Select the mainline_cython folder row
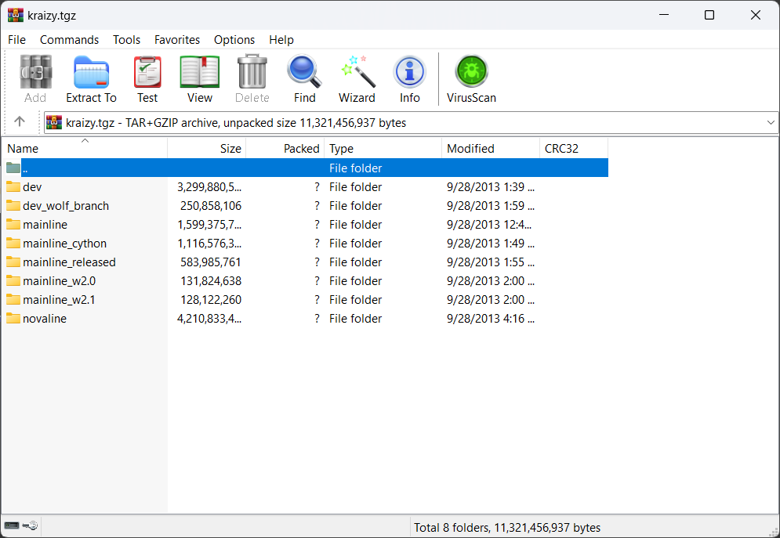780x538 pixels. (64, 244)
